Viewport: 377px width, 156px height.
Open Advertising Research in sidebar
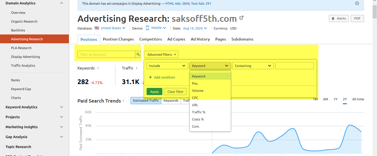(34, 39)
